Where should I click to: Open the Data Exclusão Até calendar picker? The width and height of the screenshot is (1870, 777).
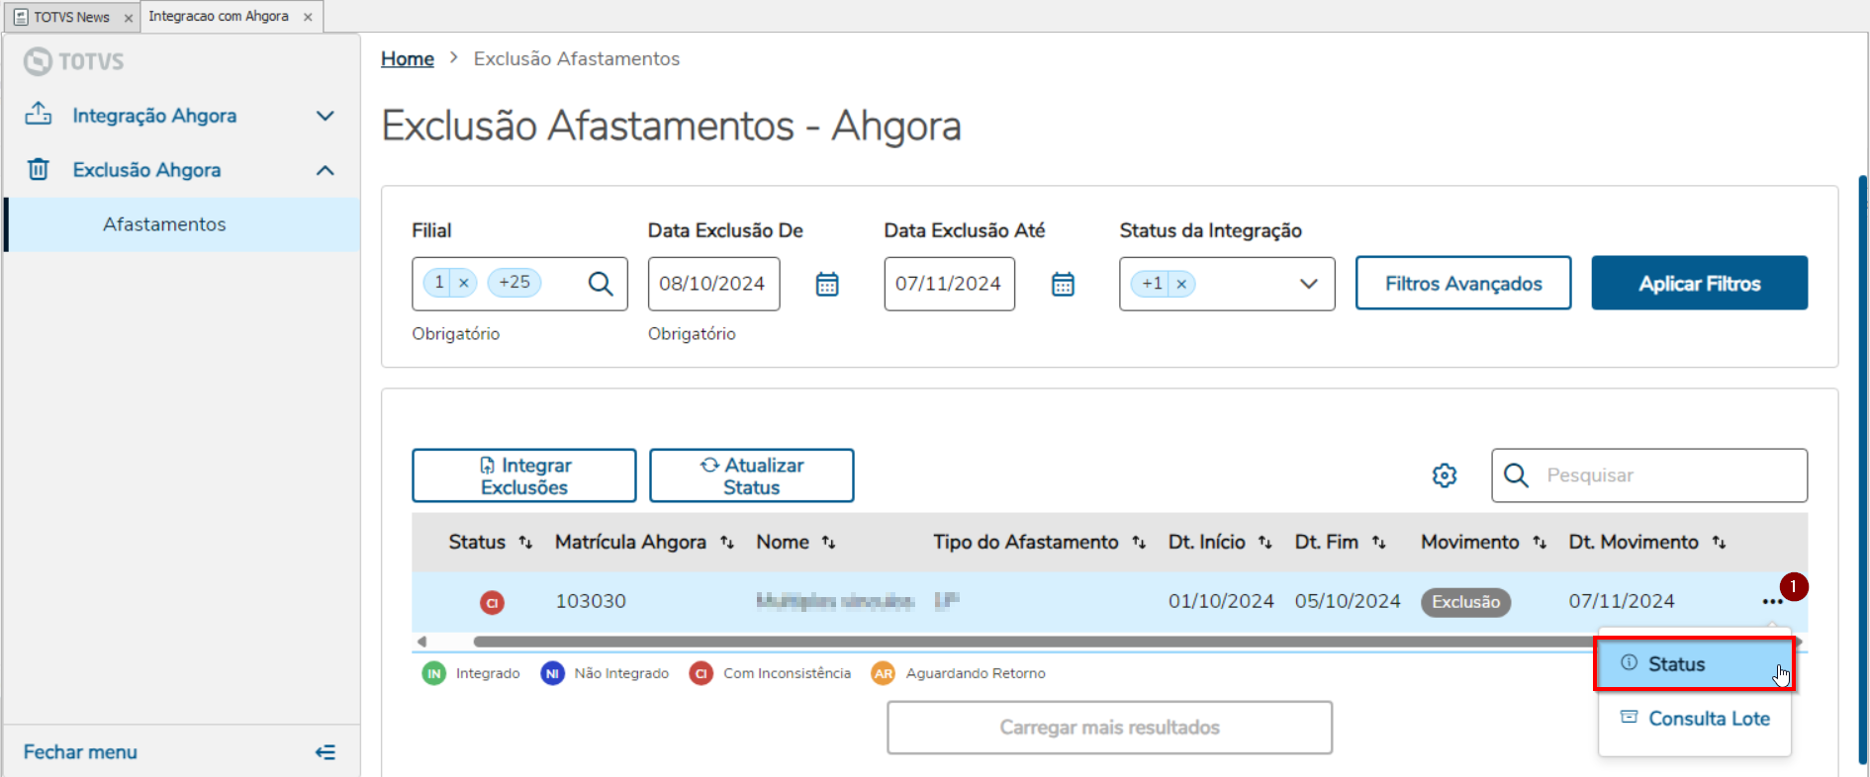1063,285
